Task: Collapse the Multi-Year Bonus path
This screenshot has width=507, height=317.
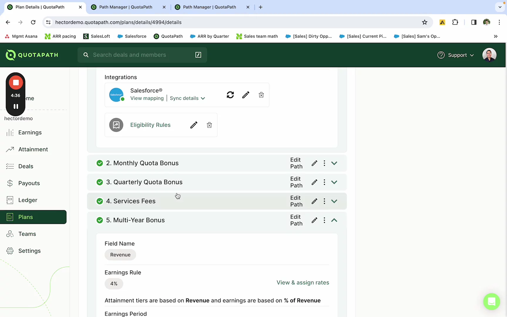Action: 334,220
